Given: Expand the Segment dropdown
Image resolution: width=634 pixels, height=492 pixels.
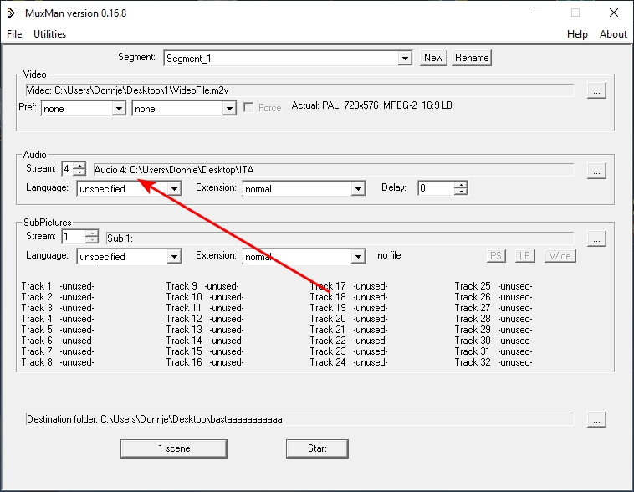Looking at the screenshot, I should pyautogui.click(x=404, y=59).
